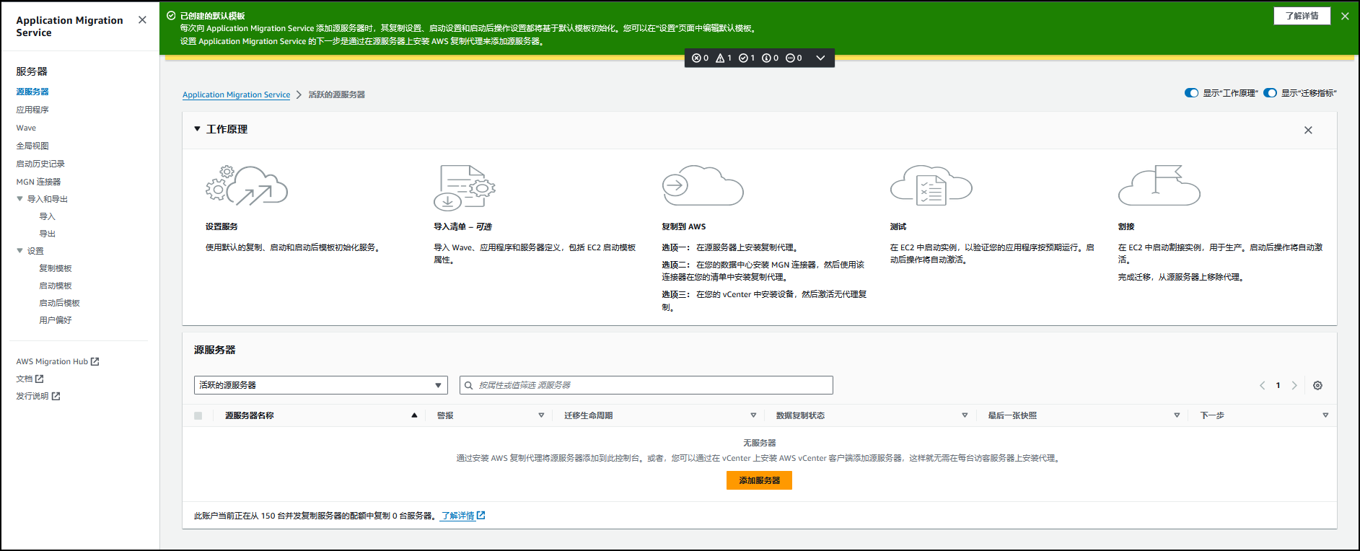1360x551 pixels.
Task: Dismiss the green success notification banner
Action: (1345, 16)
